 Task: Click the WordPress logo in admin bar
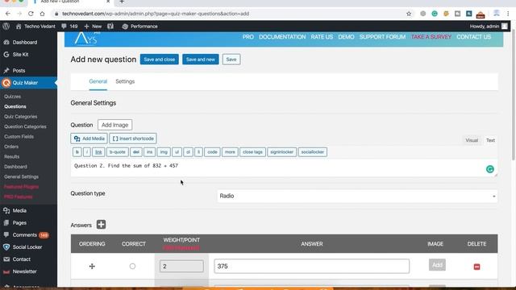[x=6, y=27]
